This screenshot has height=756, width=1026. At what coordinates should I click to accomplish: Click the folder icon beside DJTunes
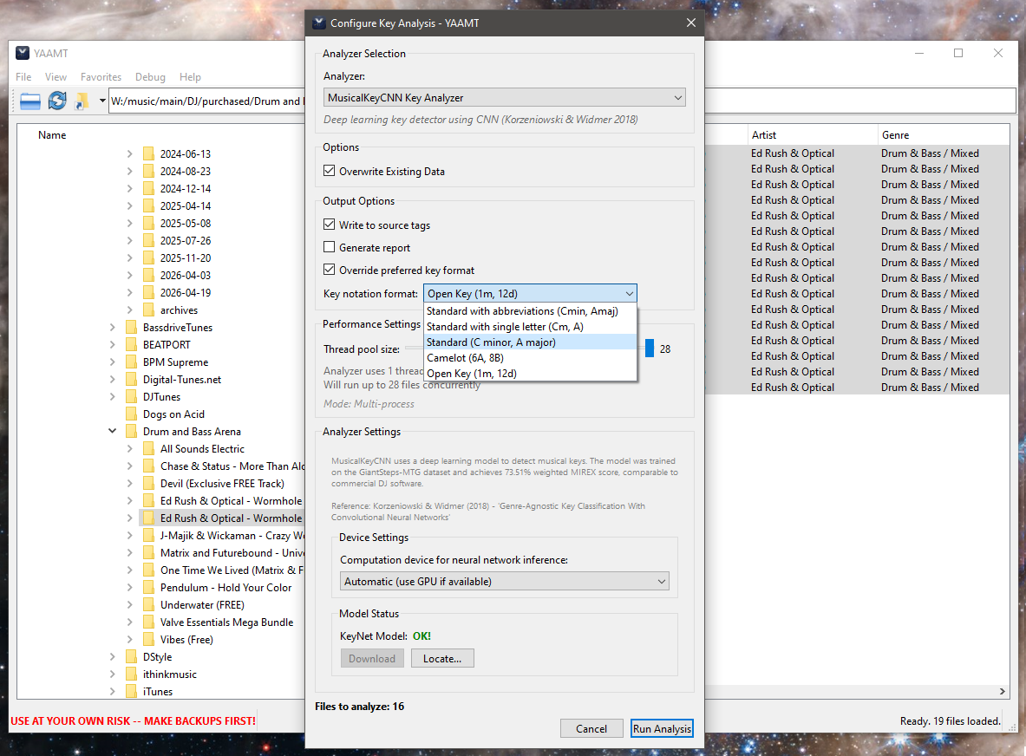[132, 396]
